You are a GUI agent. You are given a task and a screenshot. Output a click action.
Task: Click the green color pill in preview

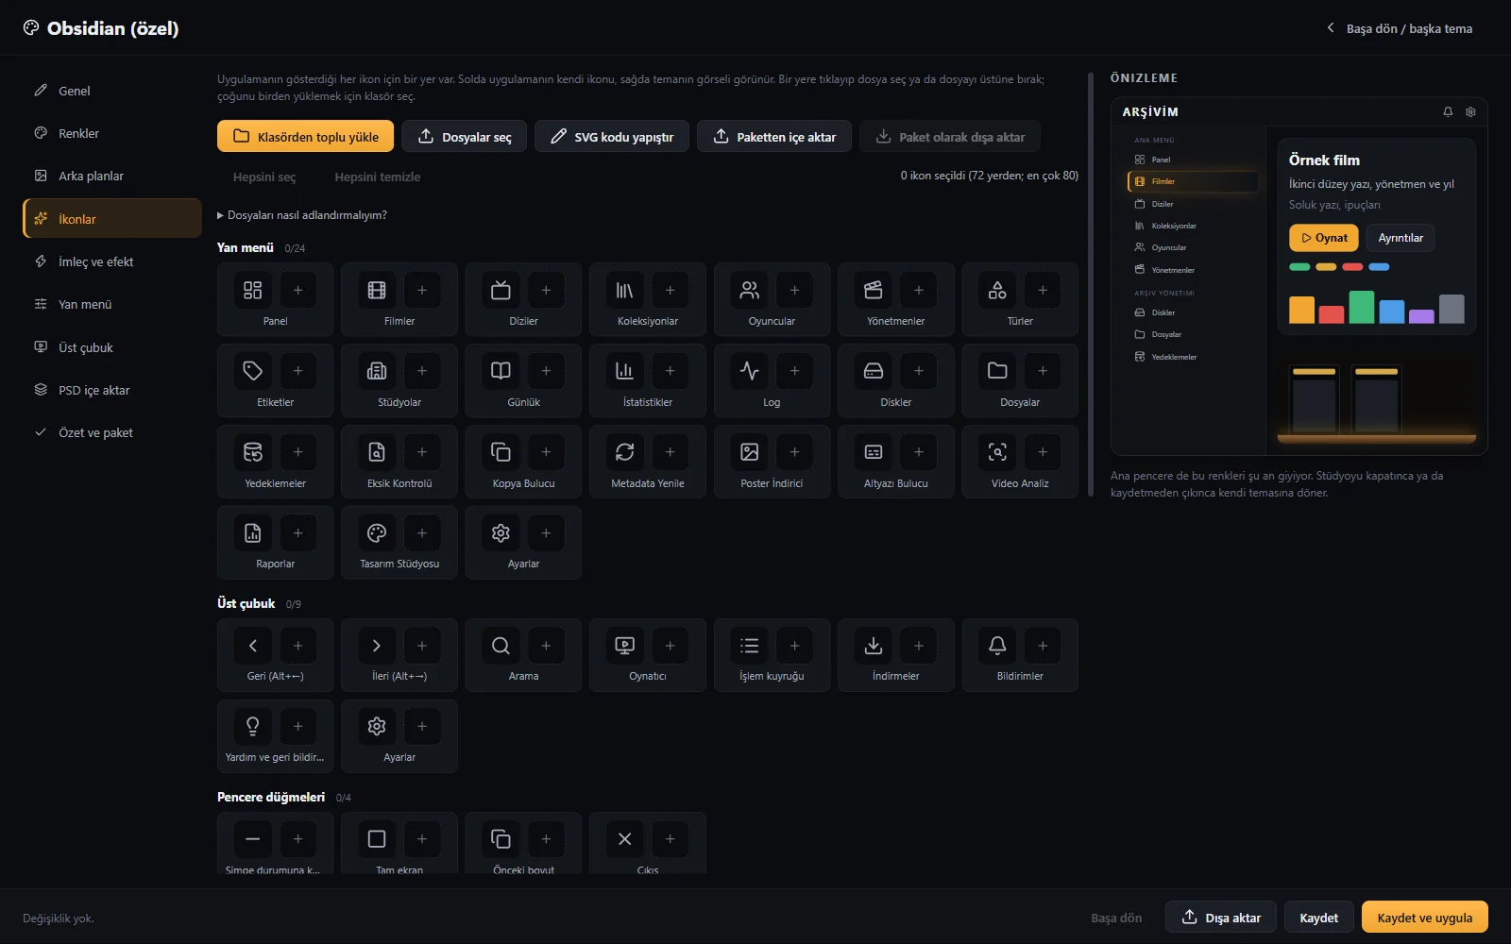[x=1299, y=267]
